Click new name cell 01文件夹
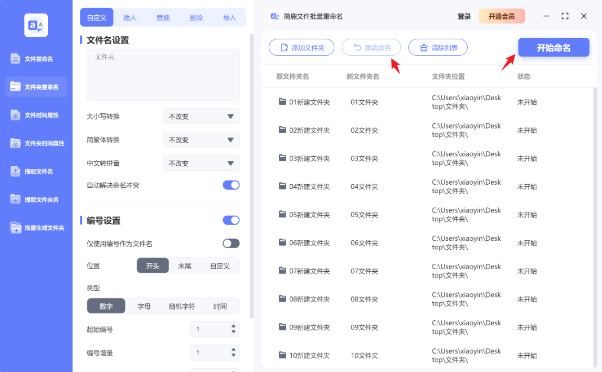The height and width of the screenshot is (372, 602). tap(364, 102)
